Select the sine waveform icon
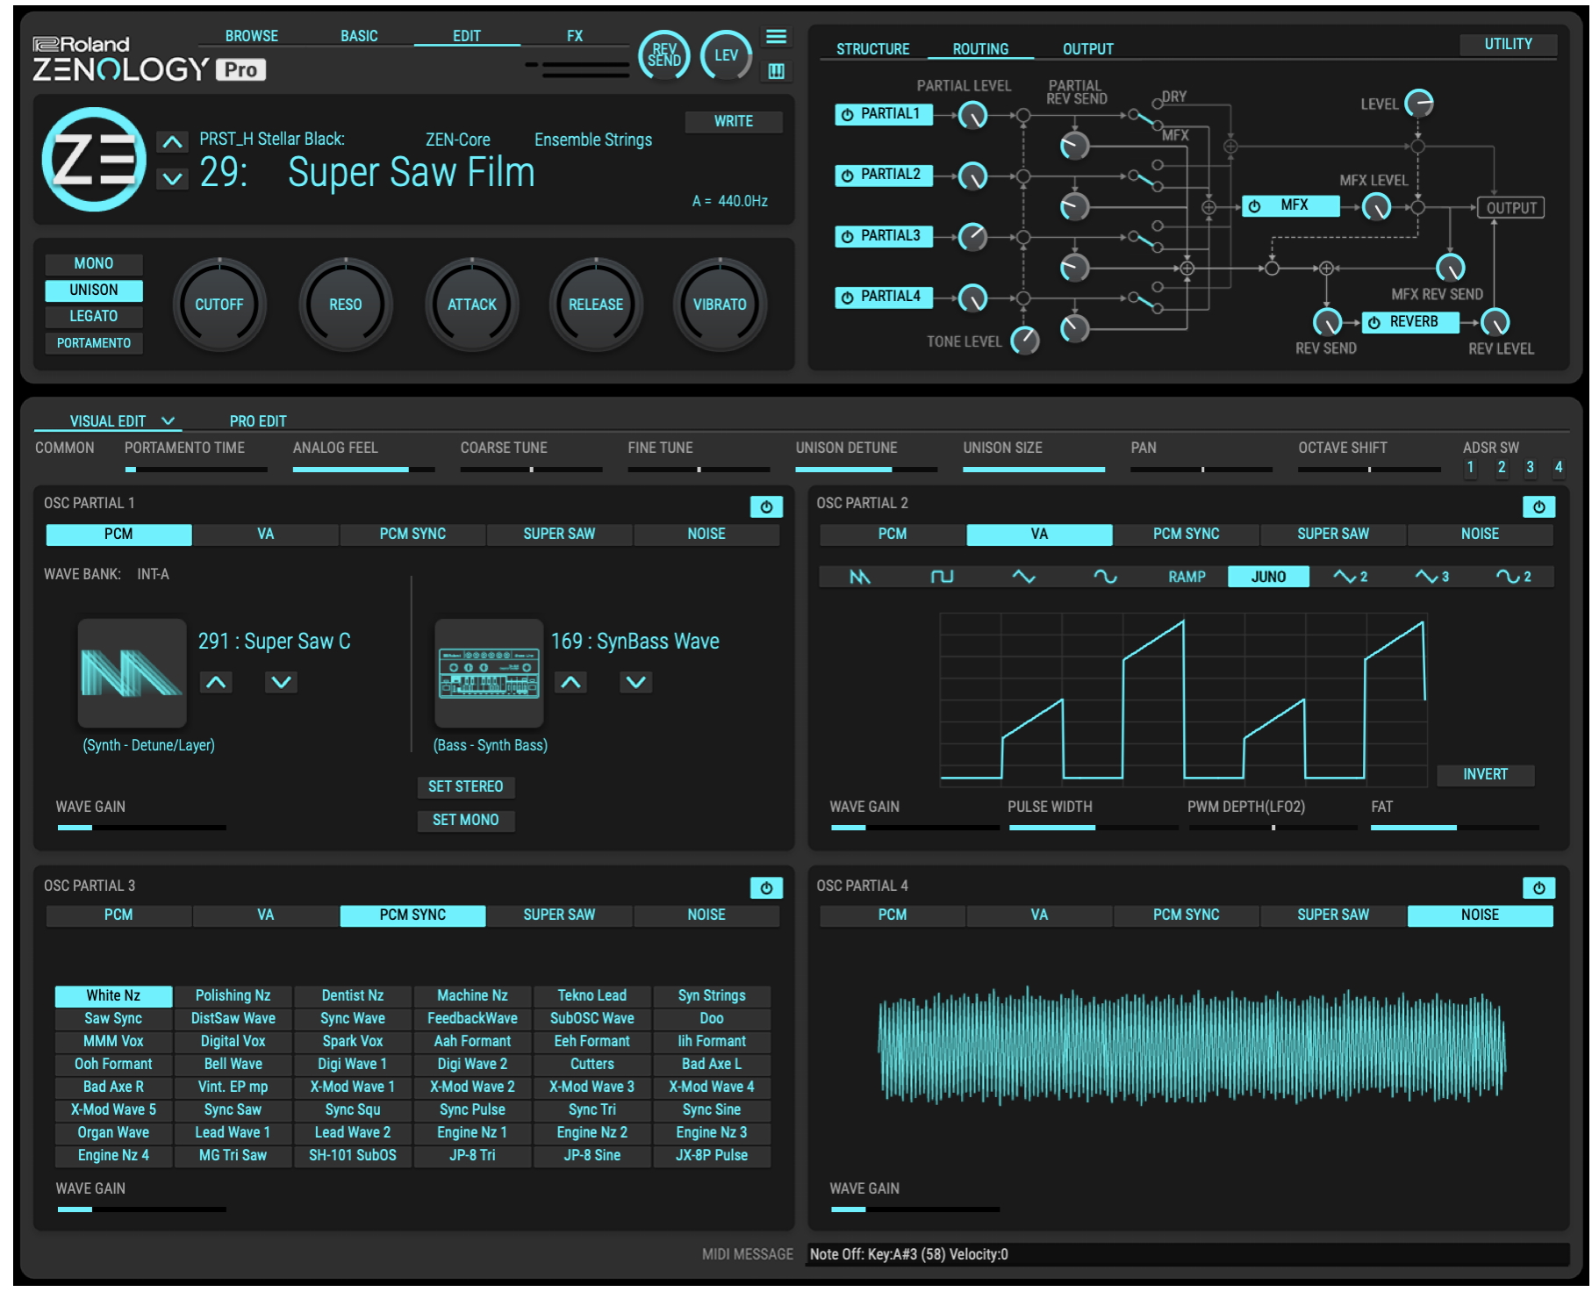Viewport: 1592px width, 1292px height. pyautogui.click(x=1104, y=577)
